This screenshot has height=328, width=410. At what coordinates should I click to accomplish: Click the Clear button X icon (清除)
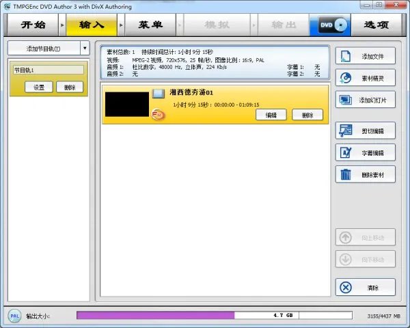(x=346, y=287)
